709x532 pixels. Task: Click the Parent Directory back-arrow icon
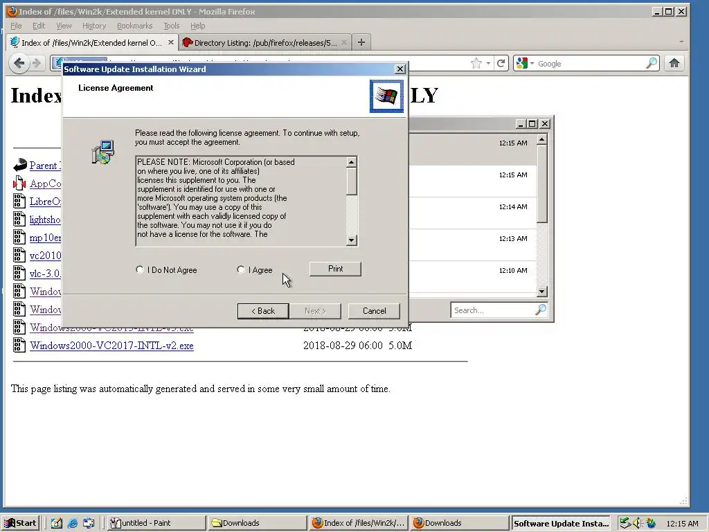(19, 165)
